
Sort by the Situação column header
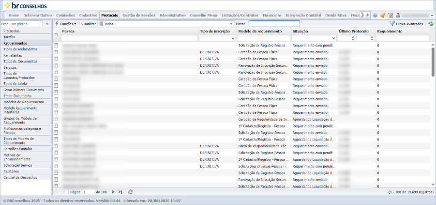tap(314, 31)
